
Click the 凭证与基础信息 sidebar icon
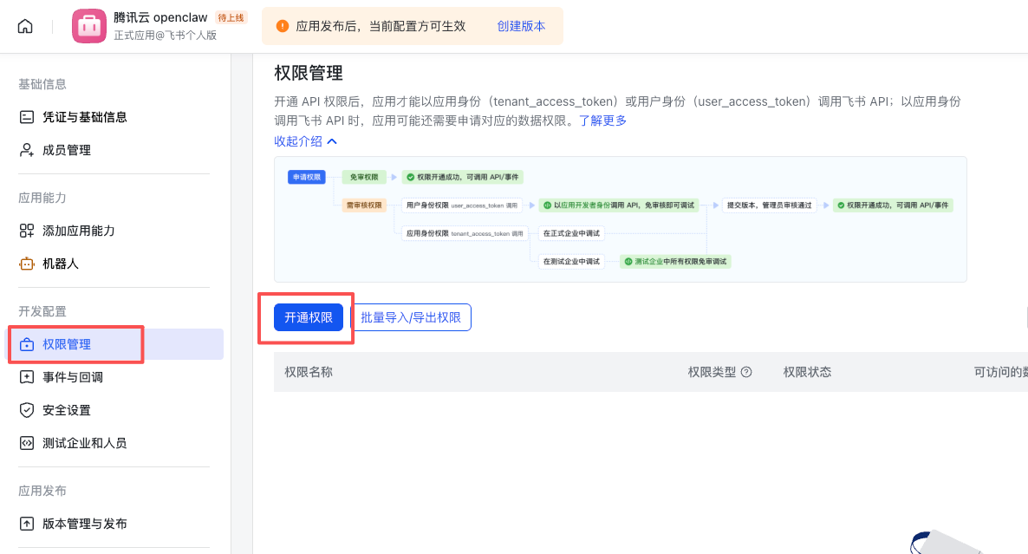click(x=27, y=117)
